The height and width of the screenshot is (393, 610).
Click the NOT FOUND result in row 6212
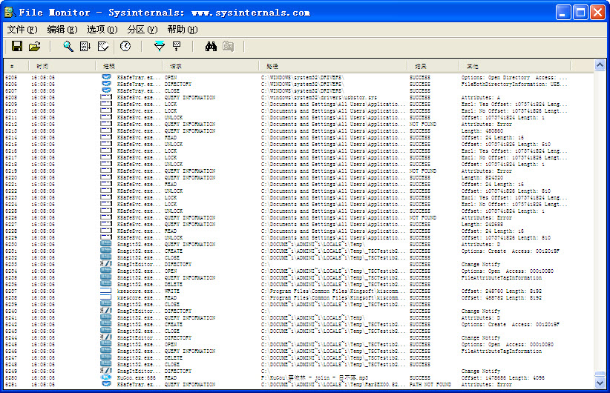pyautogui.click(x=423, y=124)
